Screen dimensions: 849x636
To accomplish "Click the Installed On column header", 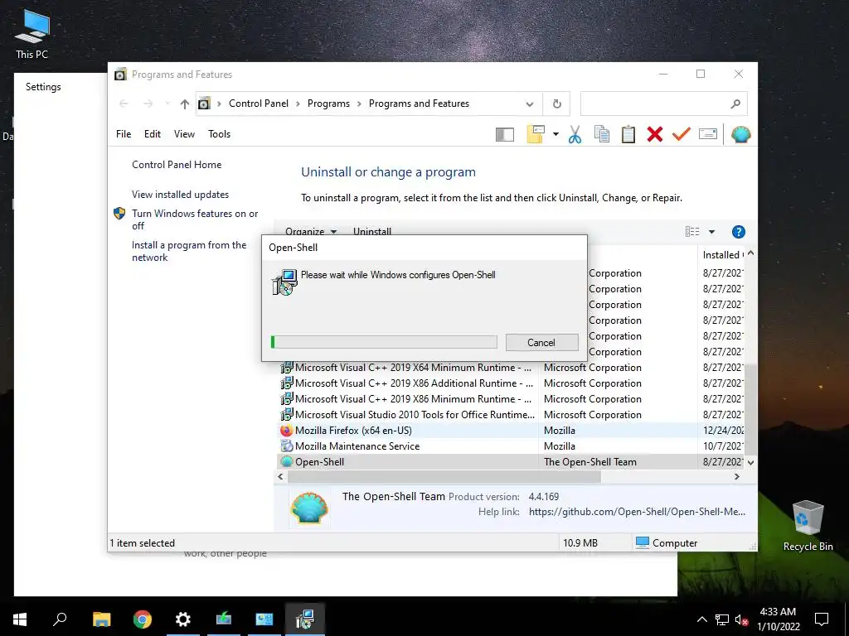I will pos(721,255).
